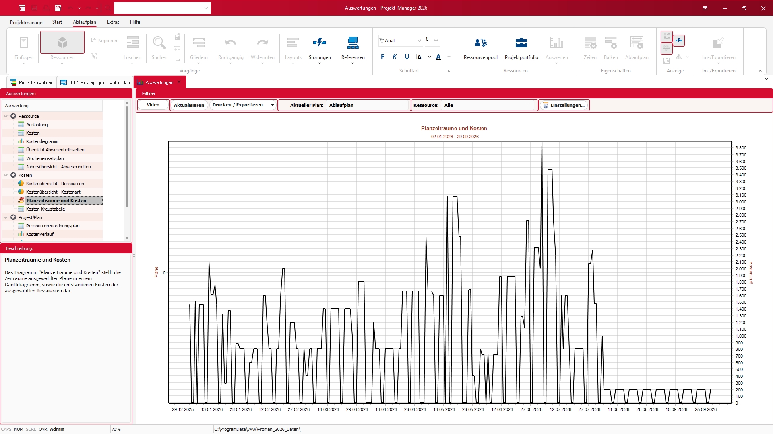Screen dimensions: 773x434
Task: Toggle italic formatting K
Action: point(395,57)
